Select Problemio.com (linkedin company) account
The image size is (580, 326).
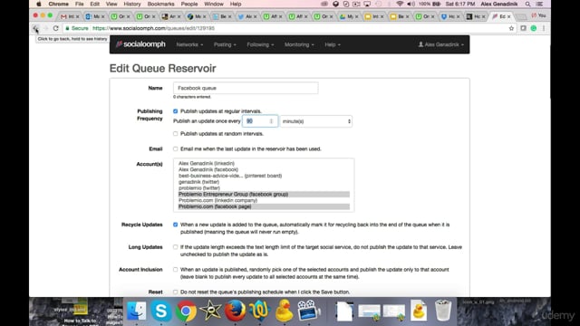click(x=217, y=201)
